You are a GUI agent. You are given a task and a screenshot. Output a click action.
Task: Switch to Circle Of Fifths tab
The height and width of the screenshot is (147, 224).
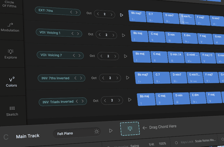click(9, 4)
